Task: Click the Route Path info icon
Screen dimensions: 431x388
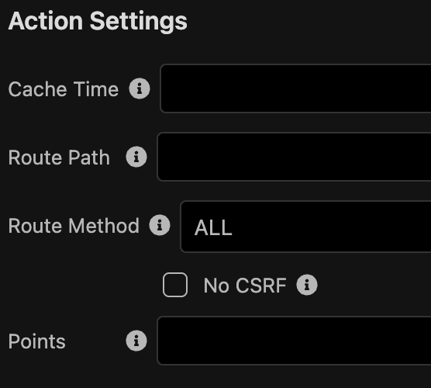Action: tap(136, 157)
